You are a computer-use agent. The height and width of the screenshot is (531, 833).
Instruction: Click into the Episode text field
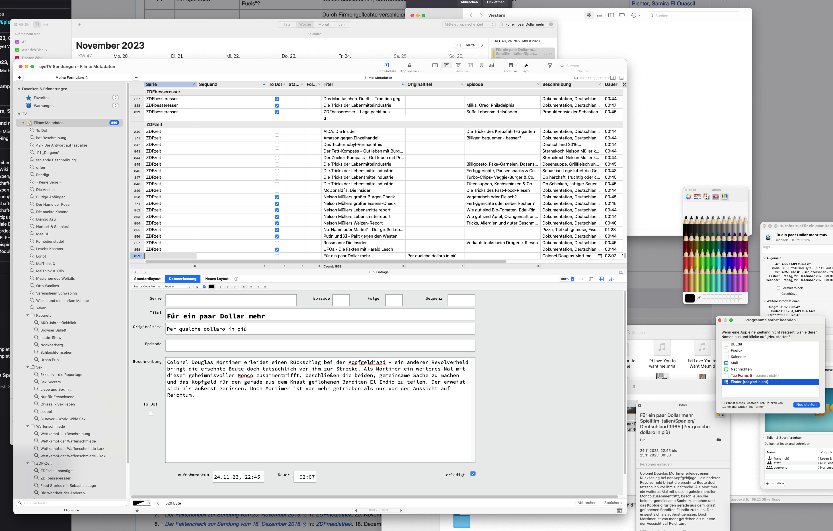[320, 345]
